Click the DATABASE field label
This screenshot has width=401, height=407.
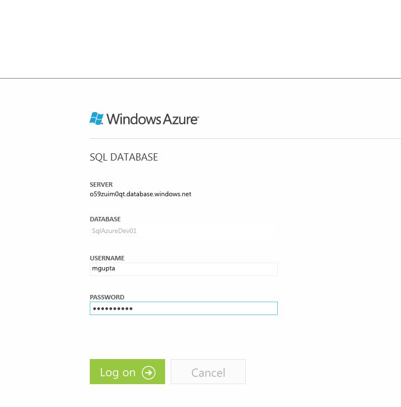click(x=105, y=219)
